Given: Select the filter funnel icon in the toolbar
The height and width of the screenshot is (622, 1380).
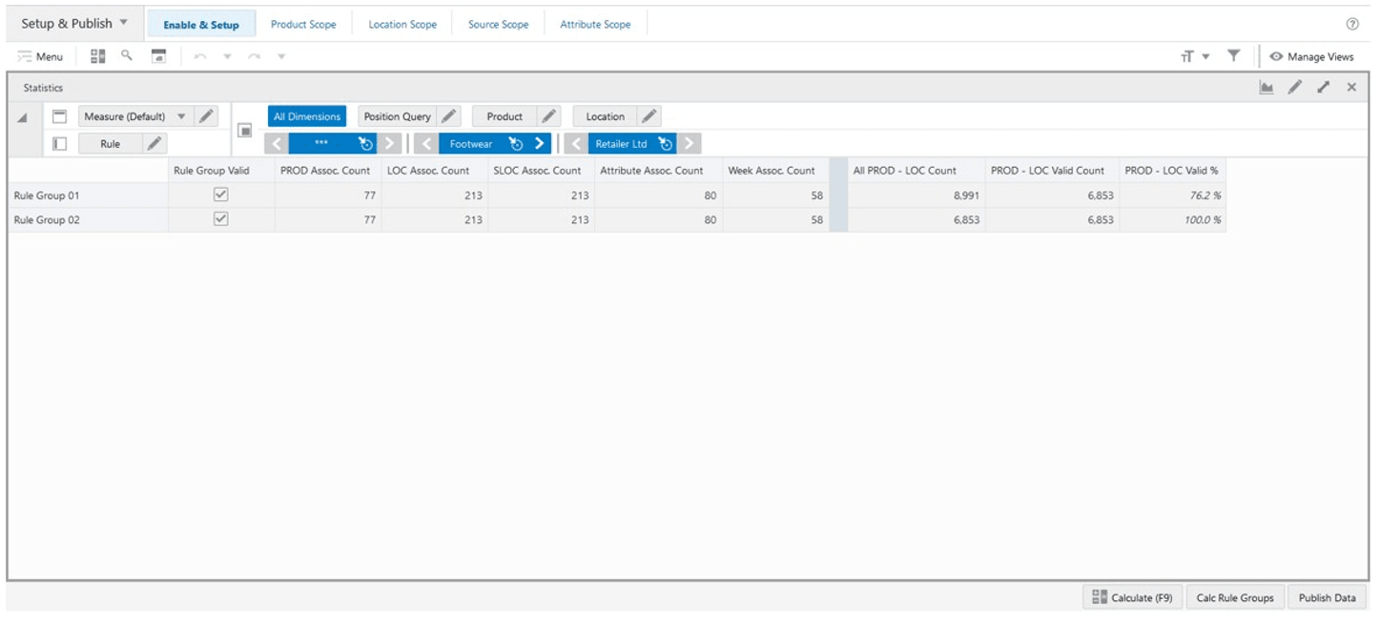Looking at the screenshot, I should pyautogui.click(x=1235, y=56).
